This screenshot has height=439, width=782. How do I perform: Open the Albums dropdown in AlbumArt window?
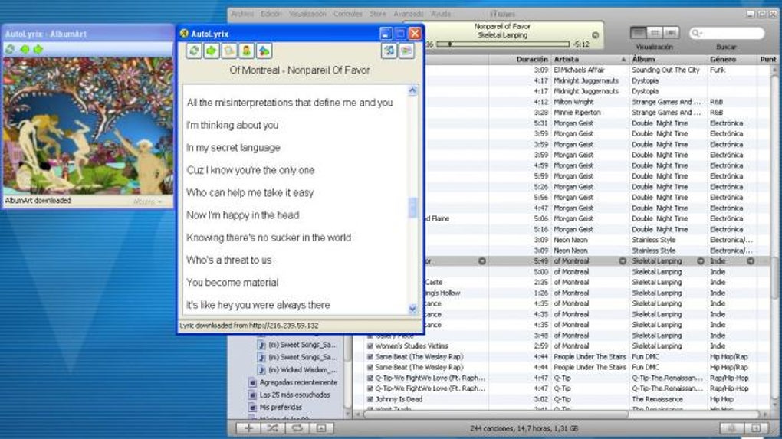(x=148, y=201)
